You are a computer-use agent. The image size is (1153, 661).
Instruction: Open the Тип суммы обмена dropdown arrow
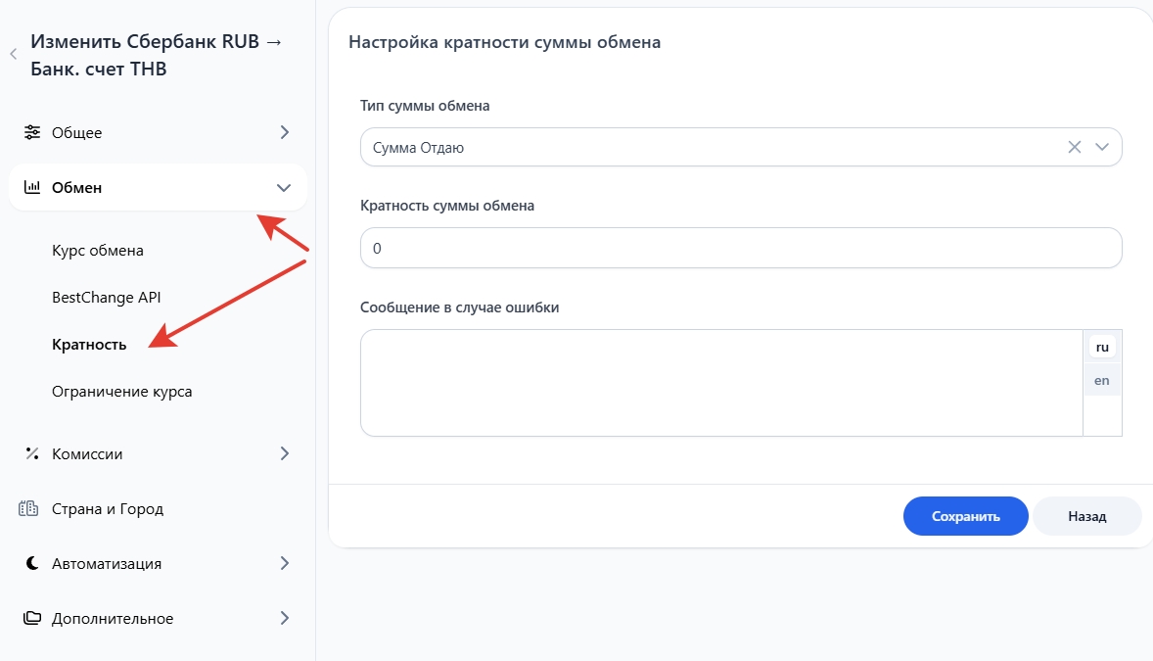1102,147
